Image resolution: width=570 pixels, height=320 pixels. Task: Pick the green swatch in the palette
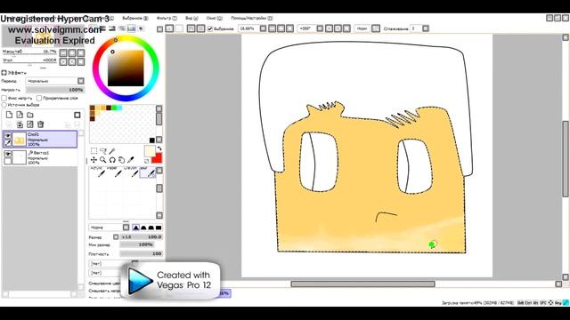tap(114, 108)
